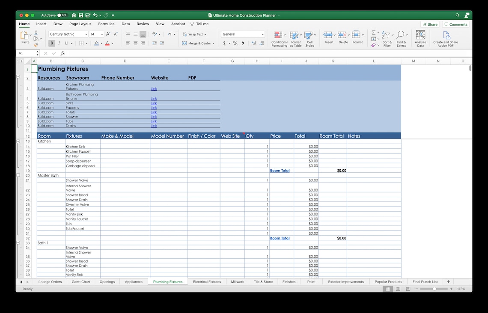Toggle bottom align button
The image size is (488, 313).
pos(143,34)
